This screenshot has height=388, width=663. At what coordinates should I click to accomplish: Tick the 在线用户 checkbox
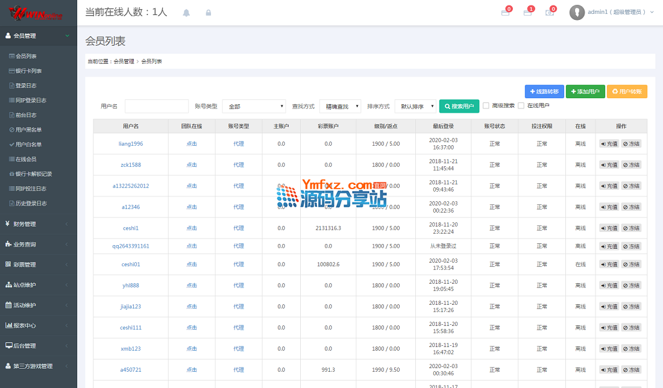521,106
